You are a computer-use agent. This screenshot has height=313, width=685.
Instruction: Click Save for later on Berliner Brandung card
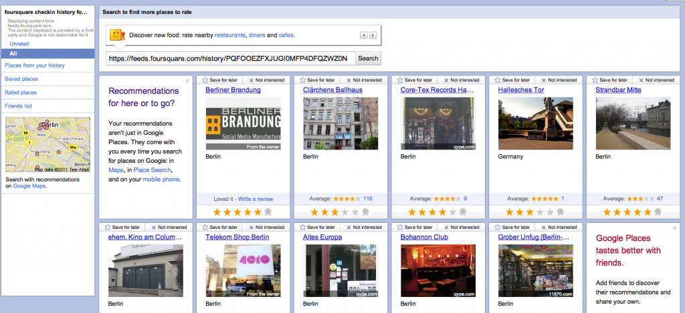[x=219, y=80]
